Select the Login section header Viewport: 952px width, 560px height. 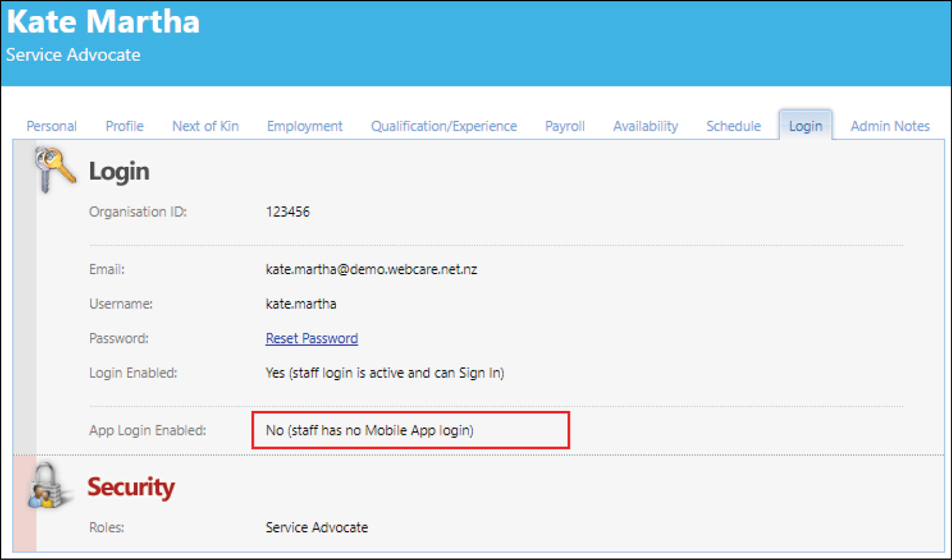click(119, 171)
